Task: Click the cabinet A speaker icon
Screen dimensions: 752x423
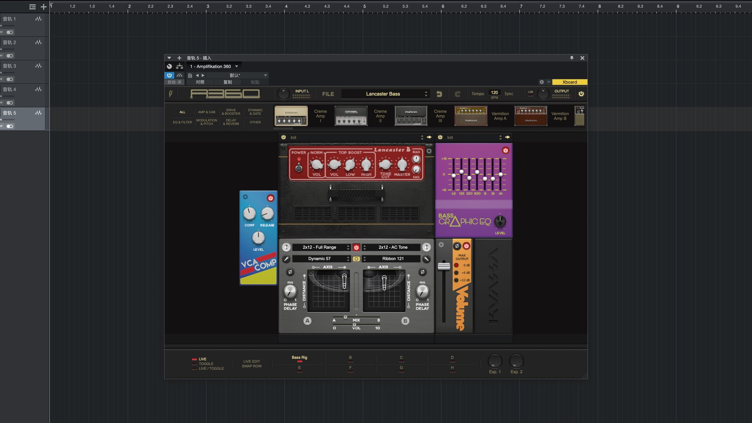Action: point(286,247)
